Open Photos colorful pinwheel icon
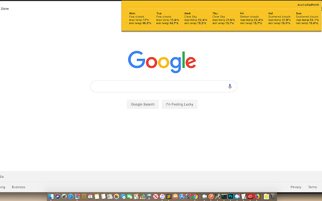This screenshot has width=322, height=201. pos(116,196)
